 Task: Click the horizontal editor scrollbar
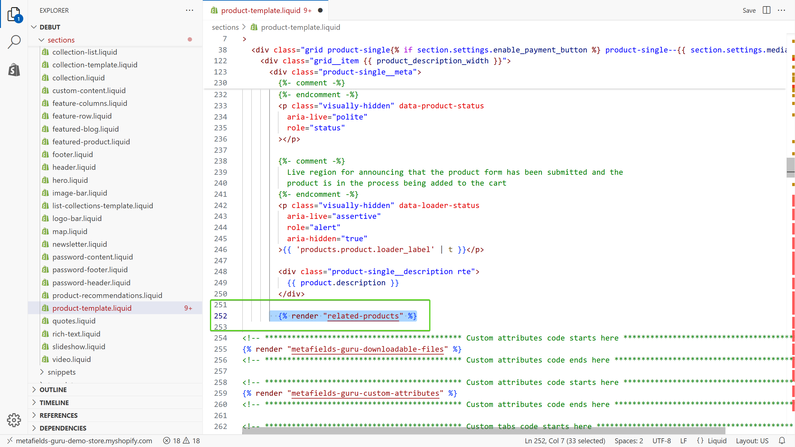(x=483, y=431)
